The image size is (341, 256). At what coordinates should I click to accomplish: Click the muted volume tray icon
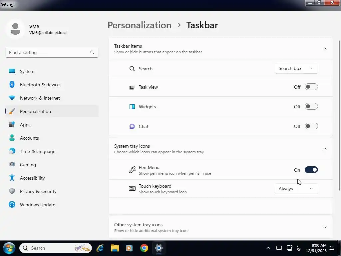tap(298, 248)
